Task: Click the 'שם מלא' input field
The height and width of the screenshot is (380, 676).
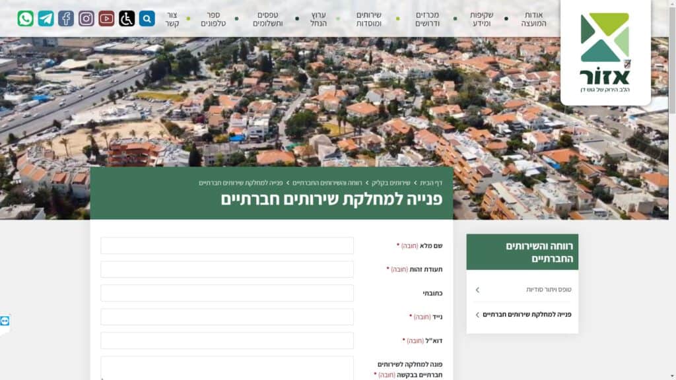Action: [x=227, y=245]
